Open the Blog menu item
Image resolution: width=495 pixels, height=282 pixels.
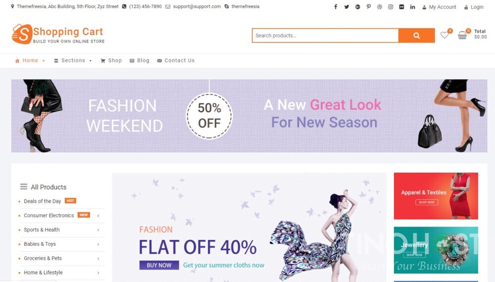coord(140,60)
